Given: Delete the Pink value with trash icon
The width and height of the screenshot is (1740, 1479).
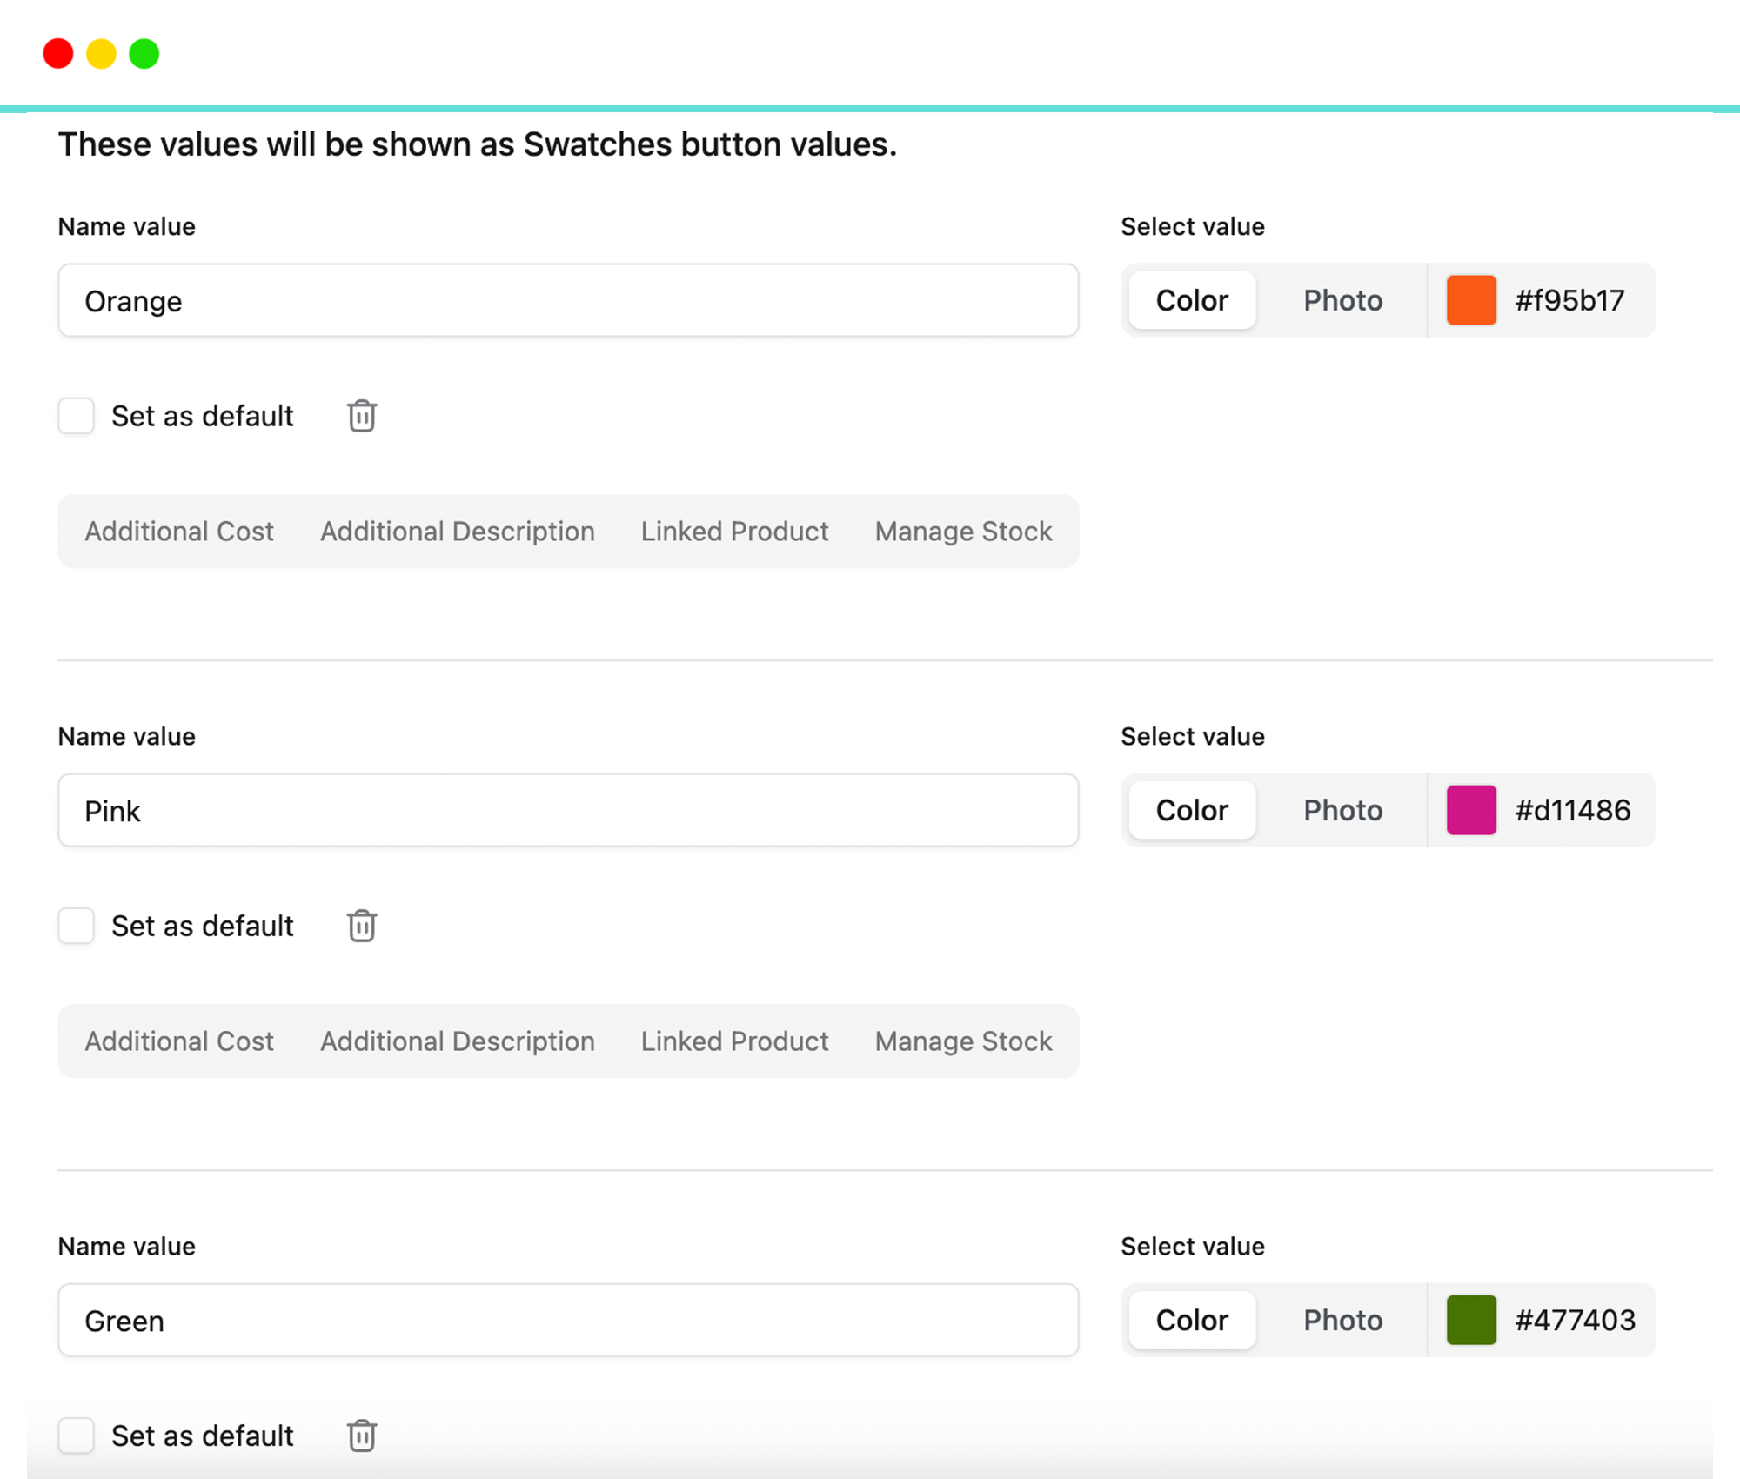Looking at the screenshot, I should [x=362, y=926].
